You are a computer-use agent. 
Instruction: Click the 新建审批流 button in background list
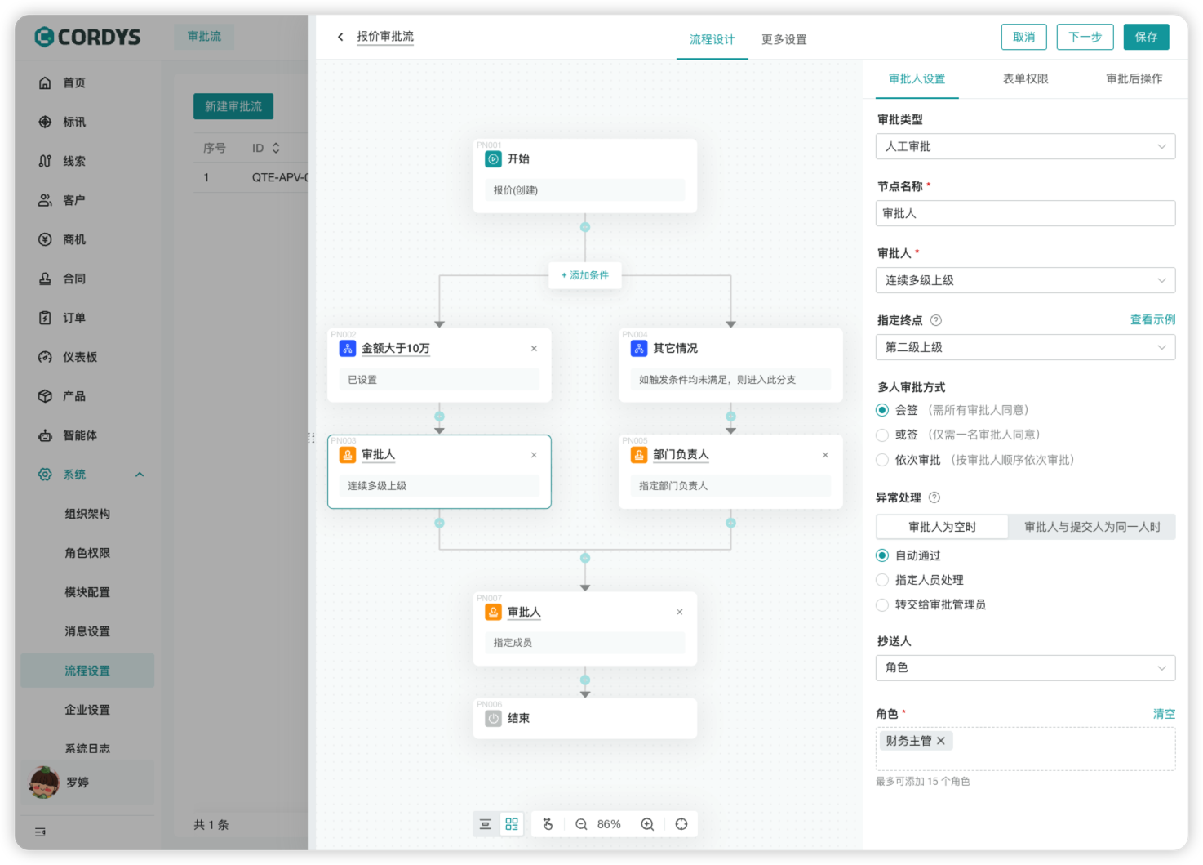pos(233,106)
